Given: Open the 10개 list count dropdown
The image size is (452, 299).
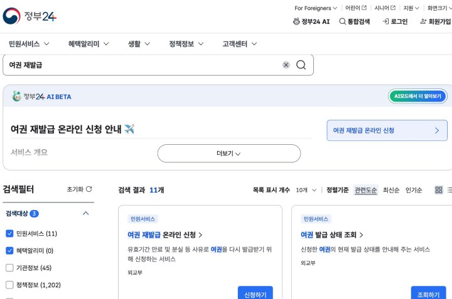Looking at the screenshot, I should [306, 190].
